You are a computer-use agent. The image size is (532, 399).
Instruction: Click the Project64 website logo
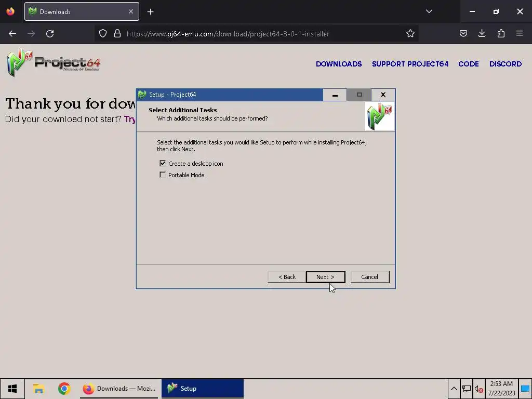coord(54,62)
